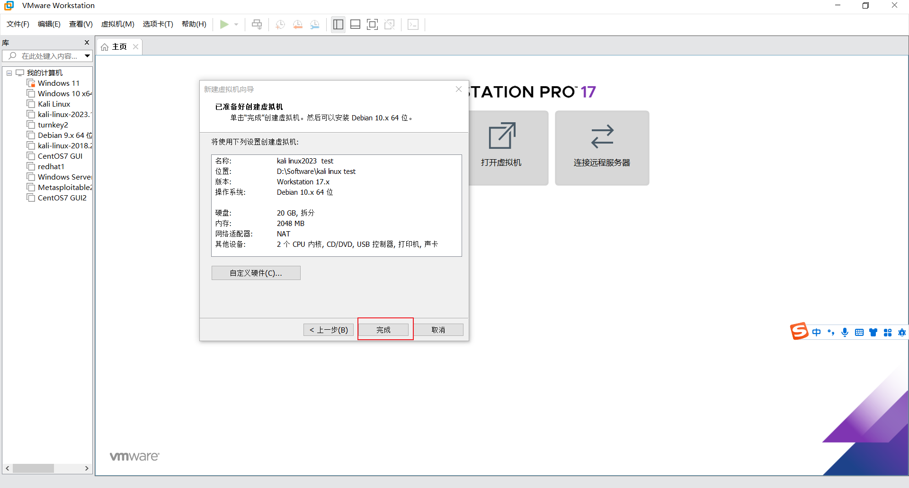Viewport: 909px width, 488px height.
Task: Open Sogou skin shirt icon
Action: pyautogui.click(x=873, y=333)
